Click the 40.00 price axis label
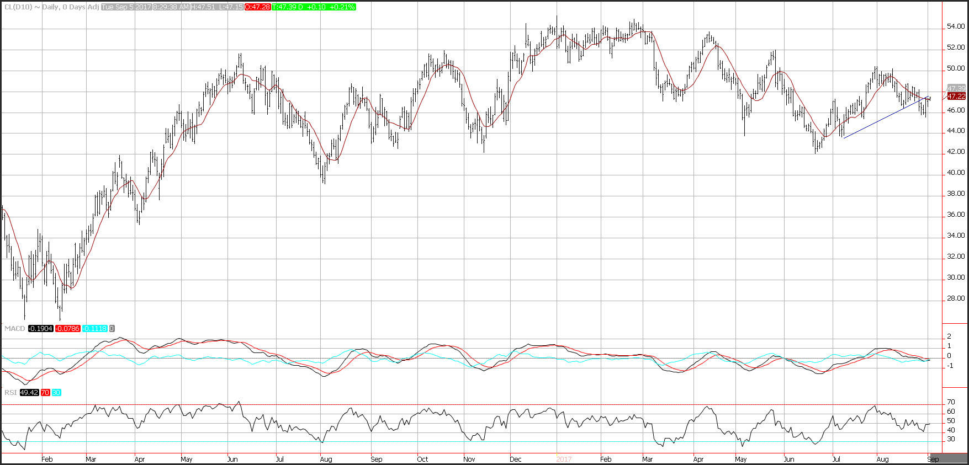Image resolution: width=969 pixels, height=465 pixels. [x=956, y=173]
